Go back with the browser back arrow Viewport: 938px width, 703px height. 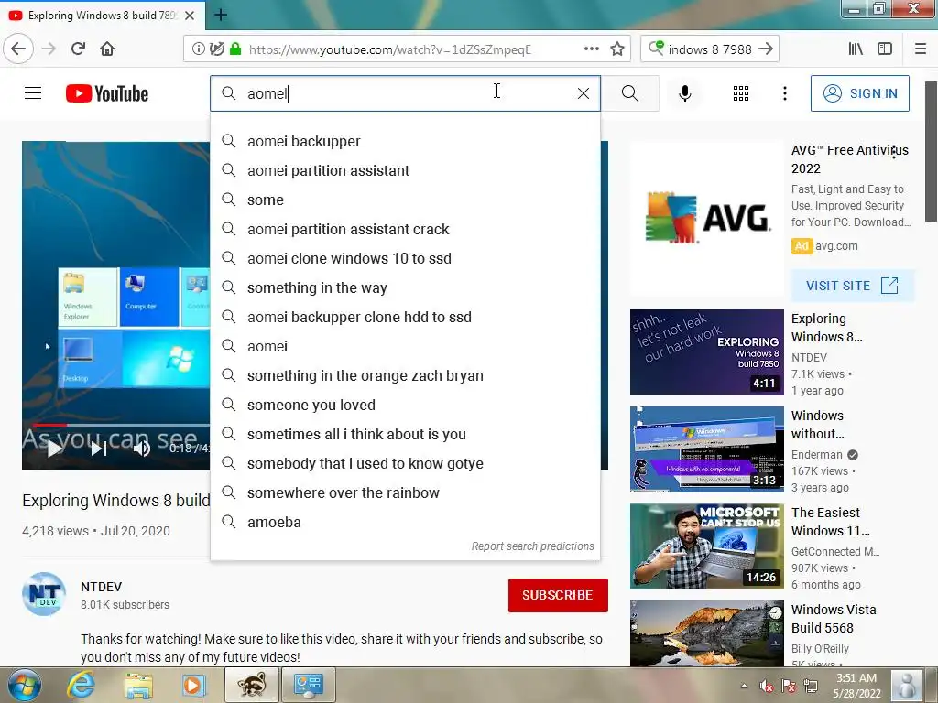(18, 49)
